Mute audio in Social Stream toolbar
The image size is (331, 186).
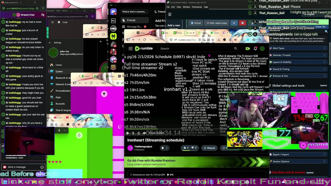[234, 23]
